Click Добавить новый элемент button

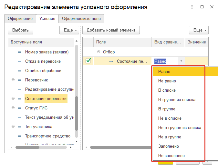[x=111, y=30]
